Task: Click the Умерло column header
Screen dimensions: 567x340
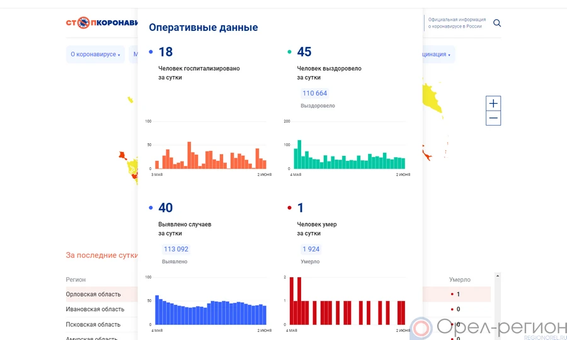Action: [459, 280]
